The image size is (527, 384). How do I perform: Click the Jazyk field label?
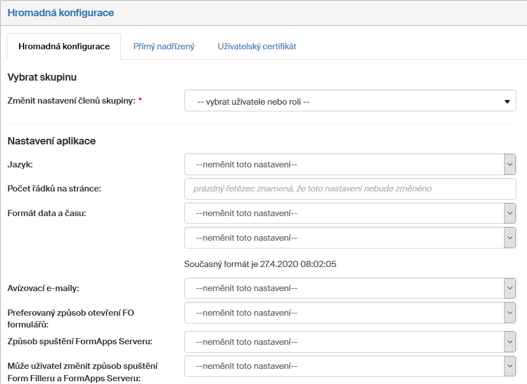click(20, 165)
